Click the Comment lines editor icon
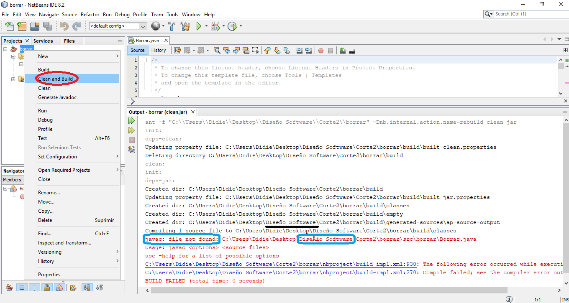The image size is (569, 303). pos(343,51)
